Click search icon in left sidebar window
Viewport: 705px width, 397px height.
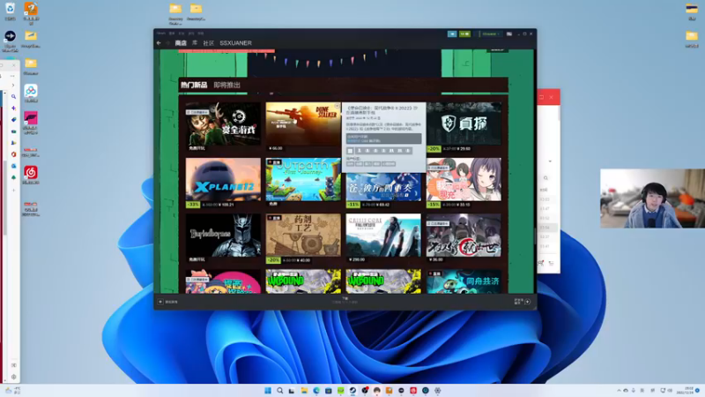[x=13, y=96]
